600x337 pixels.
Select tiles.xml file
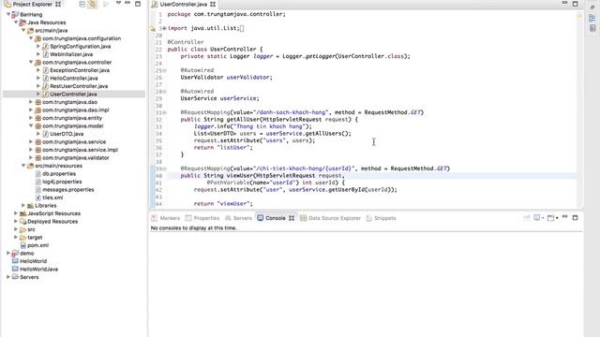pos(52,198)
